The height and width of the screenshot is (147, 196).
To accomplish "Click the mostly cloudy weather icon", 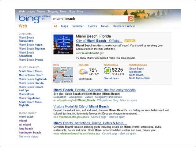I will tap(83, 72).
